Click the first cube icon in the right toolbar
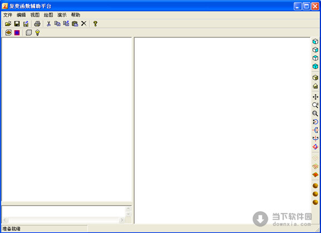Image resolution: width=321 pixels, height=233 pixels. pyautogui.click(x=315, y=42)
